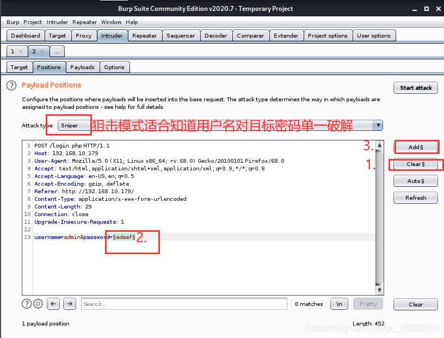Select Intruder attack tab 1

point(13,51)
